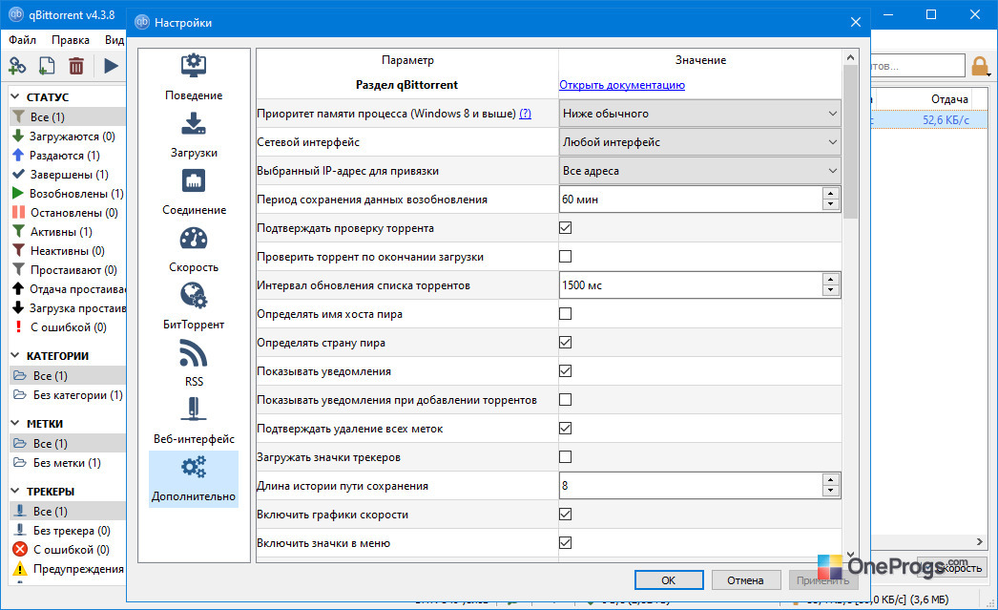Open Открыть документацию link
Screen dimensions: 998x610
(x=622, y=85)
